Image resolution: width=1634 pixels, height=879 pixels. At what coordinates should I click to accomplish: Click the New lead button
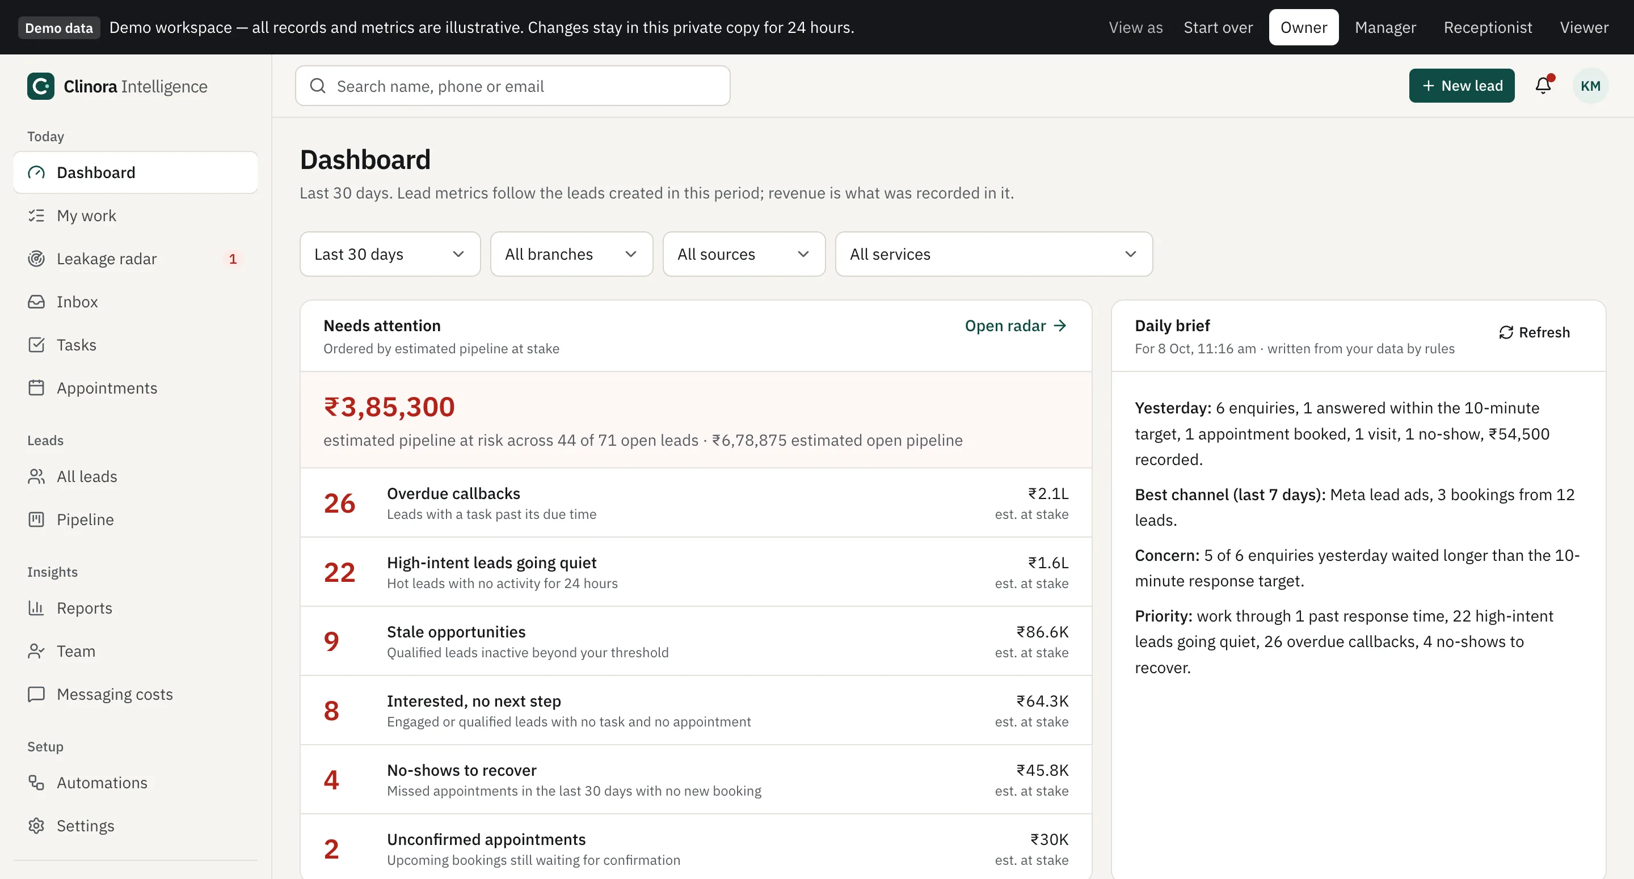pos(1462,86)
